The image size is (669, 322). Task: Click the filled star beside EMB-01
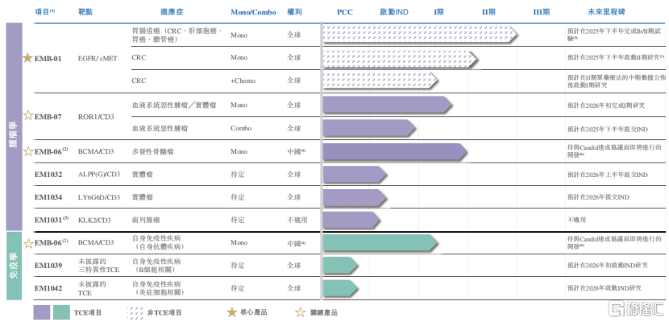[x=27, y=58]
